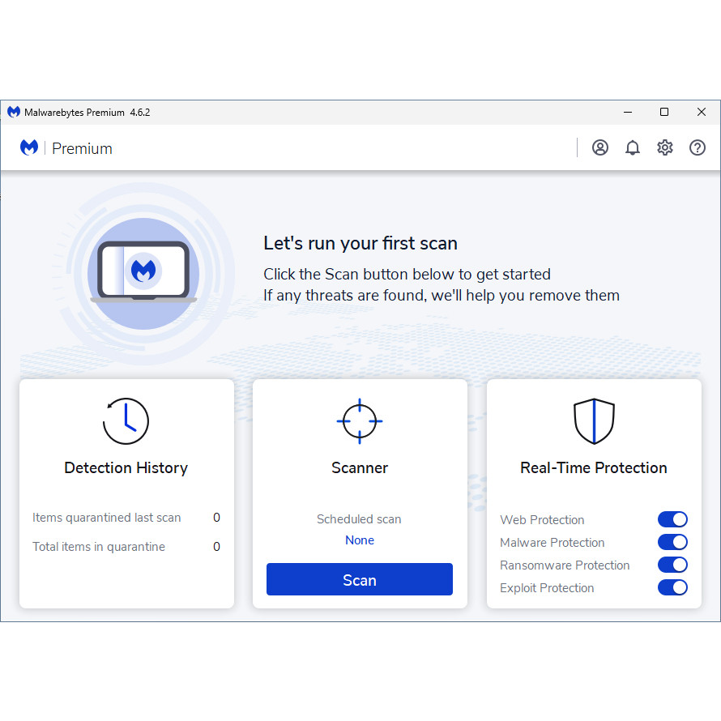Toggle Web Protection switch
721x721 pixels.
pyautogui.click(x=672, y=519)
